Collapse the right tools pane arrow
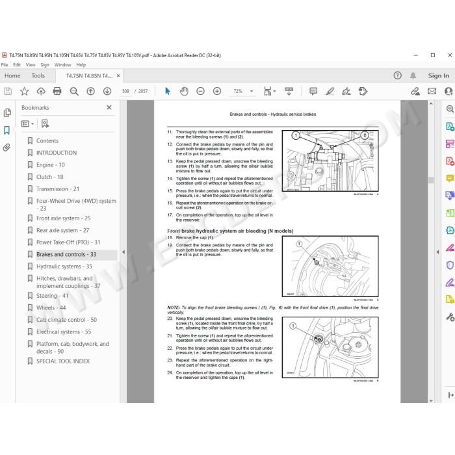Image resolution: width=455 pixels, height=455 pixels. click(x=437, y=252)
